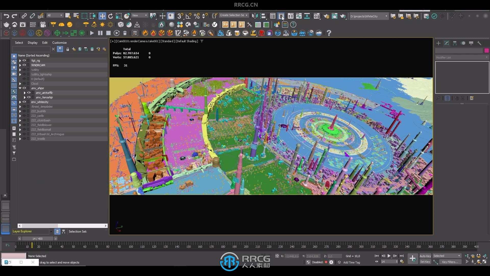The width and height of the screenshot is (490, 276).
Task: Toggle visibility of env_ships layer
Action: pos(24,88)
